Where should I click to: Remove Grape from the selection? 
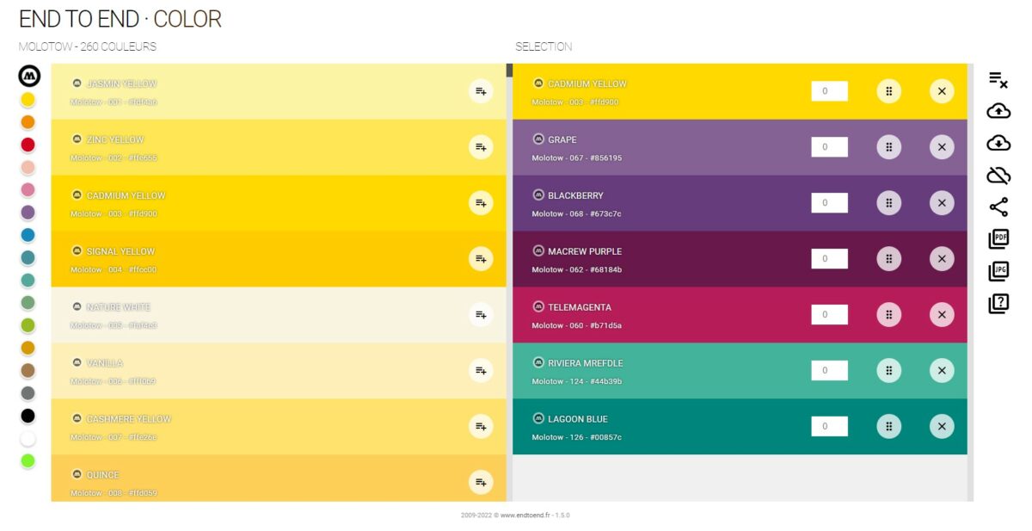(x=942, y=147)
